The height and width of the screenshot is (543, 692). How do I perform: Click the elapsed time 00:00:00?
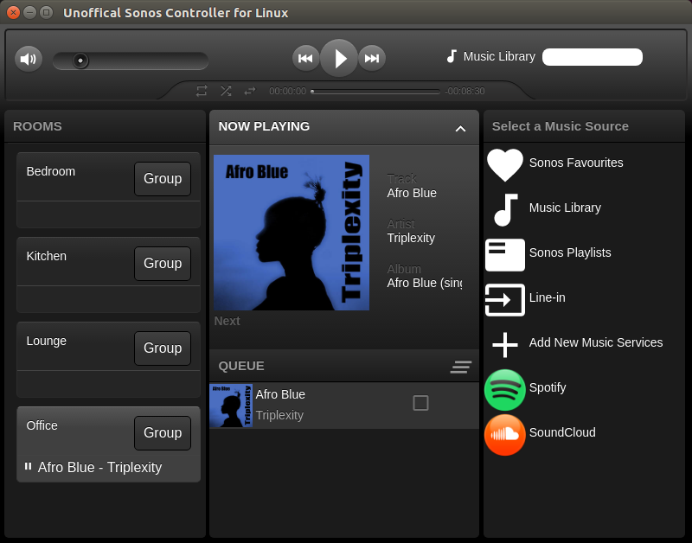tap(288, 91)
